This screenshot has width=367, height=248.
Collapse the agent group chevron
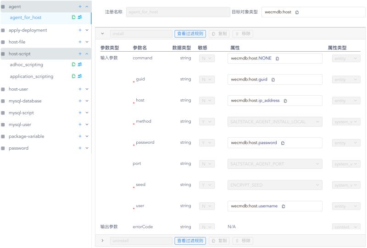click(87, 6)
